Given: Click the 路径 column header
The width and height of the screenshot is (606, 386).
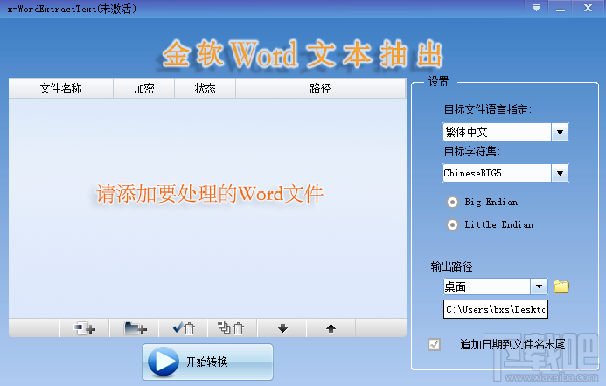Looking at the screenshot, I should pyautogui.click(x=320, y=88).
